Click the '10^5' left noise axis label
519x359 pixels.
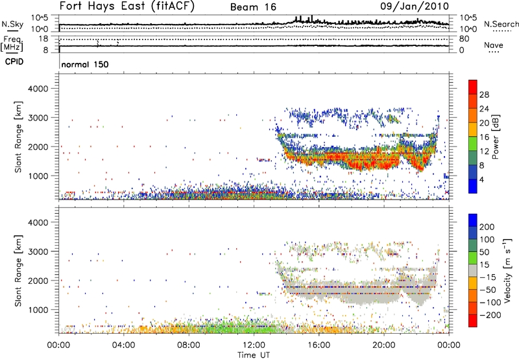coord(40,17)
